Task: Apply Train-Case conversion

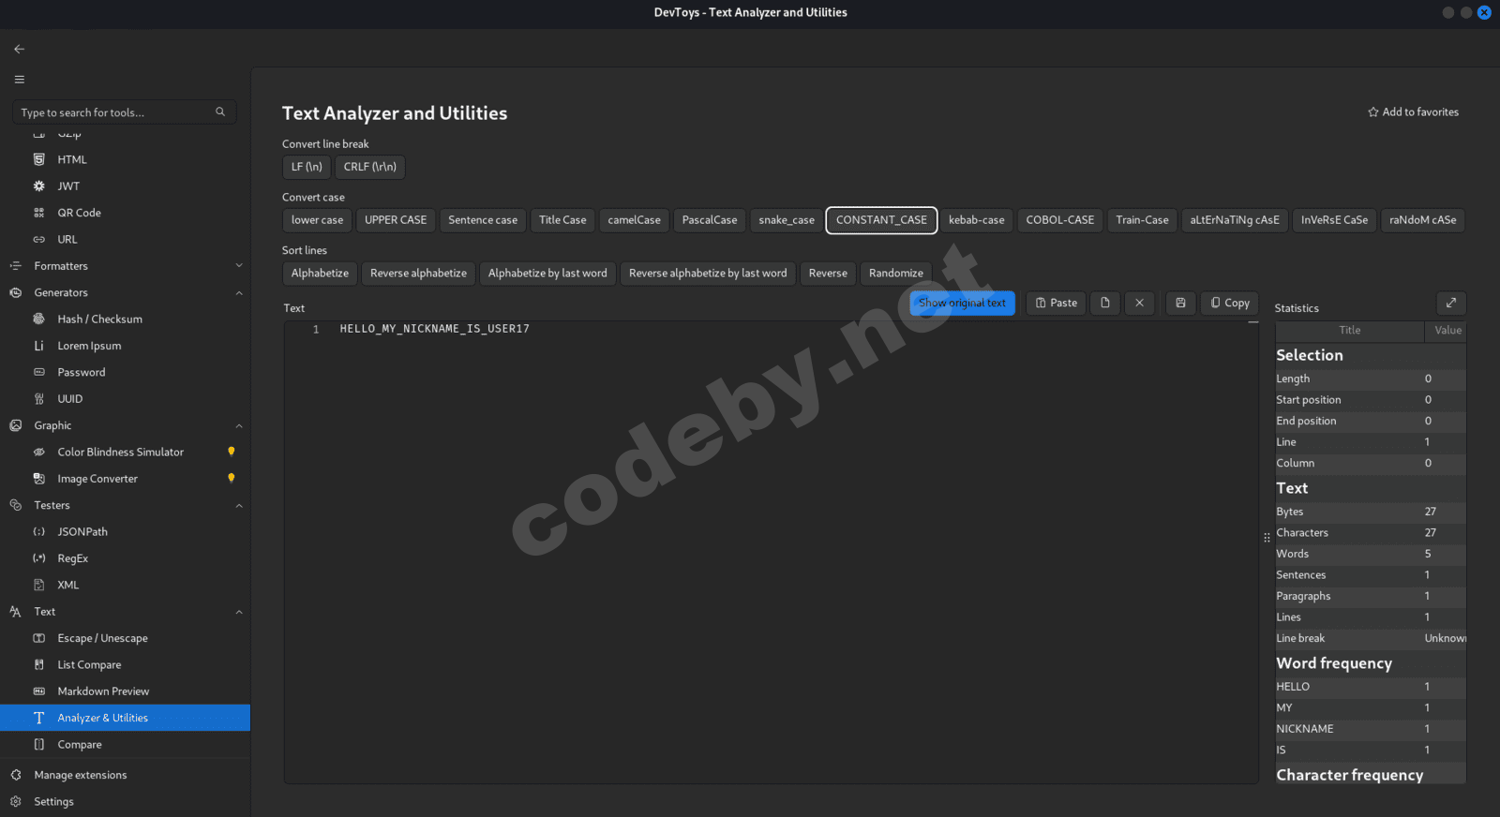Action: click(x=1142, y=220)
